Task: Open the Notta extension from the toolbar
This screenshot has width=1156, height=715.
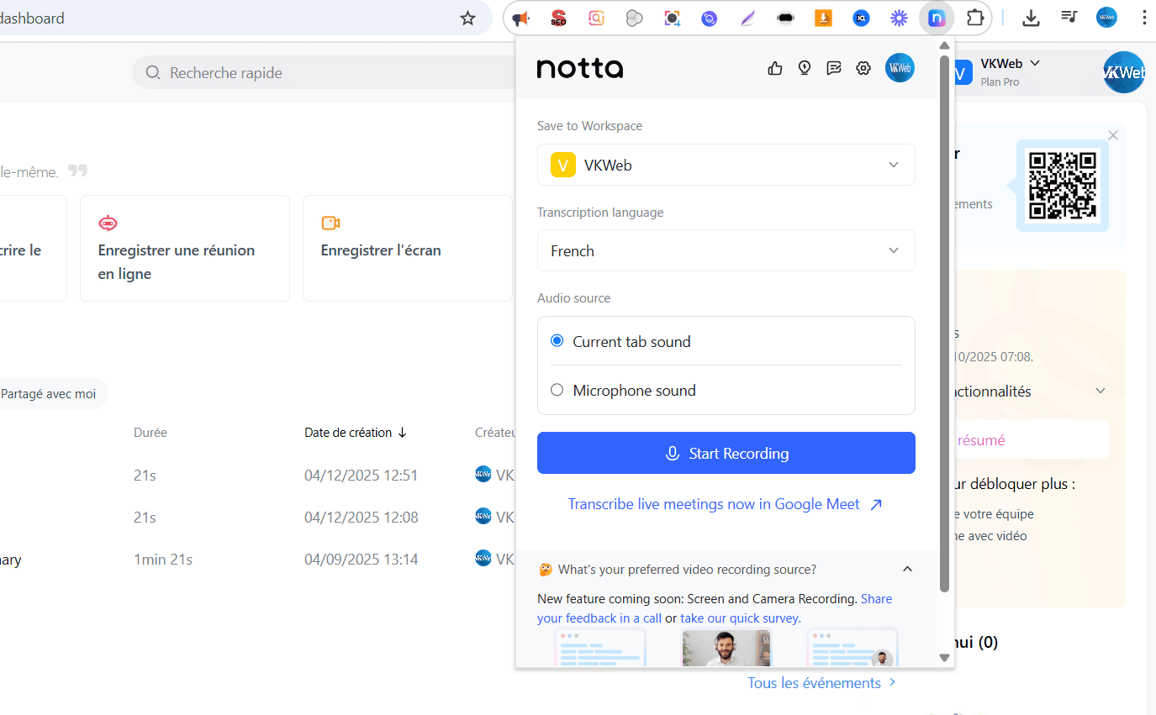Action: coord(936,18)
